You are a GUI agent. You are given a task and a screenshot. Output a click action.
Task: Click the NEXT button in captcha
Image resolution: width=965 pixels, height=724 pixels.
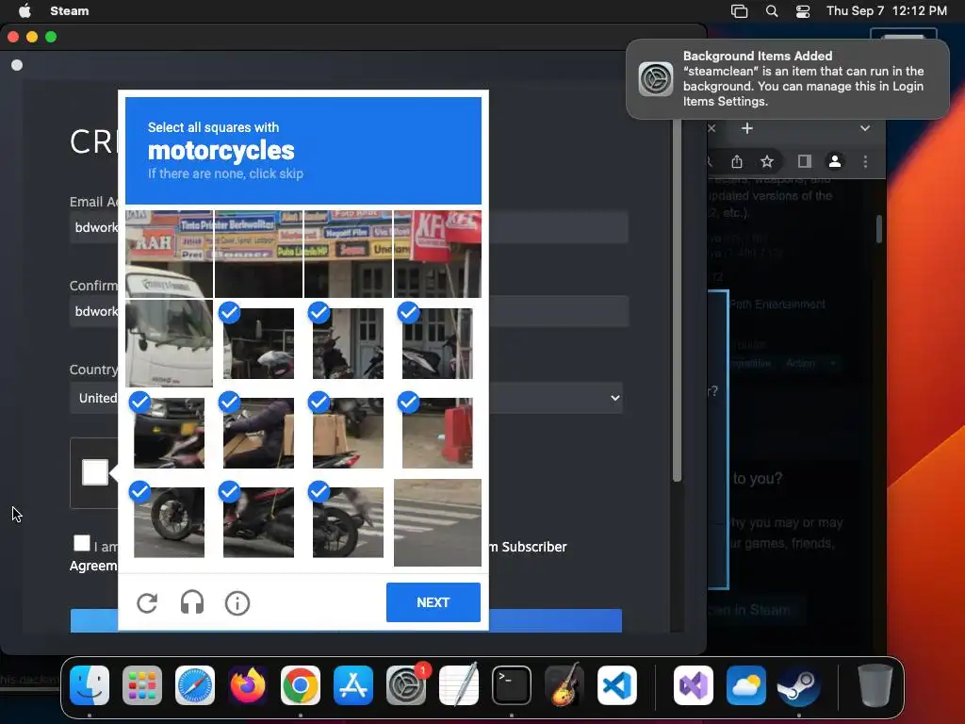point(433,602)
